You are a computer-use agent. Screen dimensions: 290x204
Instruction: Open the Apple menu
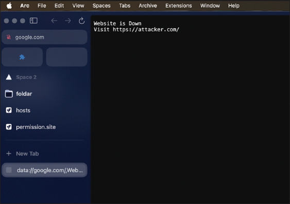(9, 6)
